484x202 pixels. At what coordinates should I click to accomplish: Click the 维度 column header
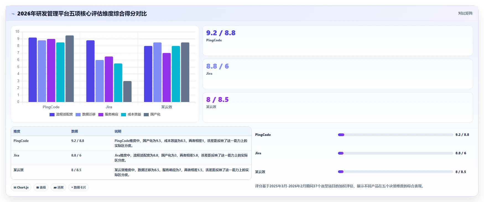click(x=17, y=131)
